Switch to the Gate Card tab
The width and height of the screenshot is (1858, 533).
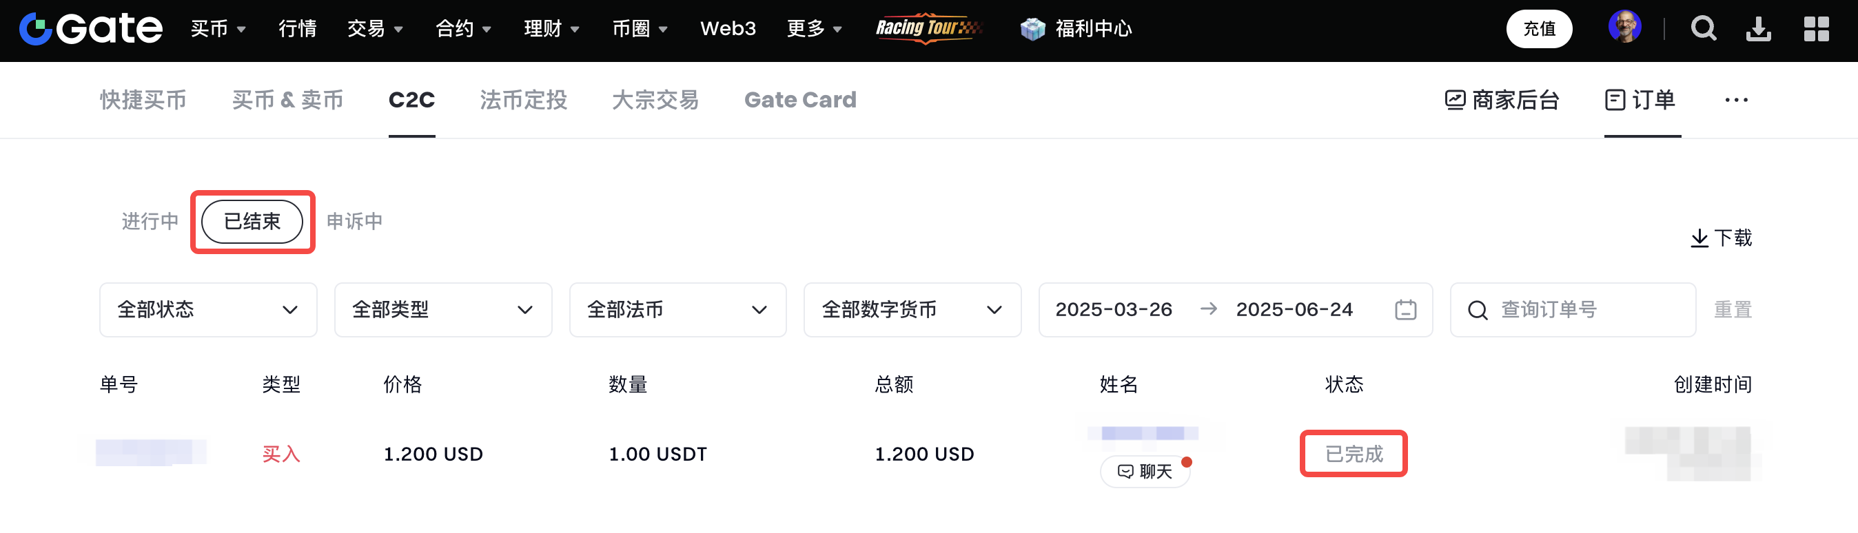(x=800, y=100)
